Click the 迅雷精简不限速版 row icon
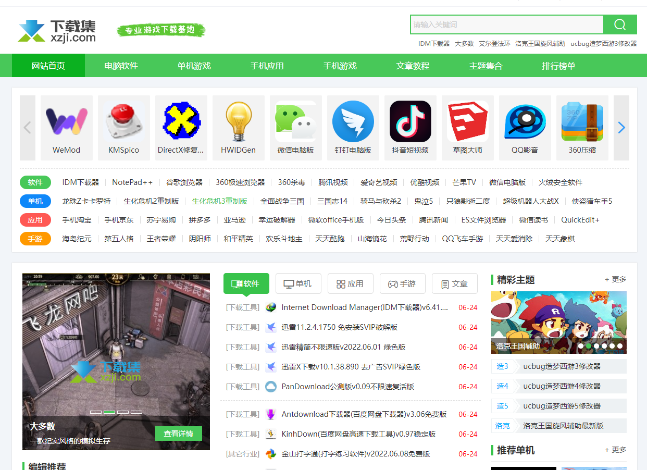Viewport: 647px width, 470px height. [x=271, y=347]
